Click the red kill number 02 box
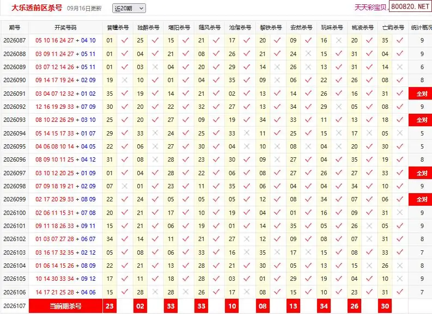 coord(140,306)
